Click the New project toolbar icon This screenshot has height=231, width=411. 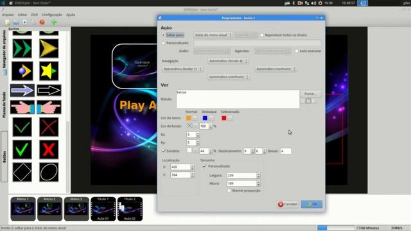coord(8,22)
